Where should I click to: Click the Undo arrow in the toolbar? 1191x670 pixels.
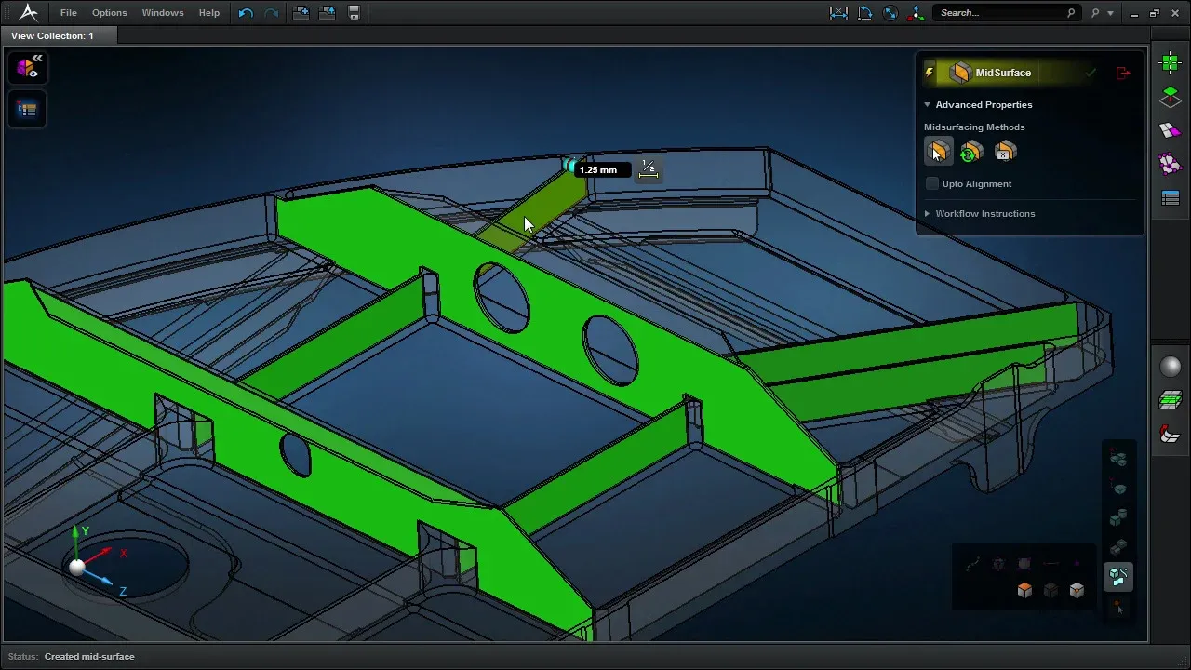click(246, 13)
